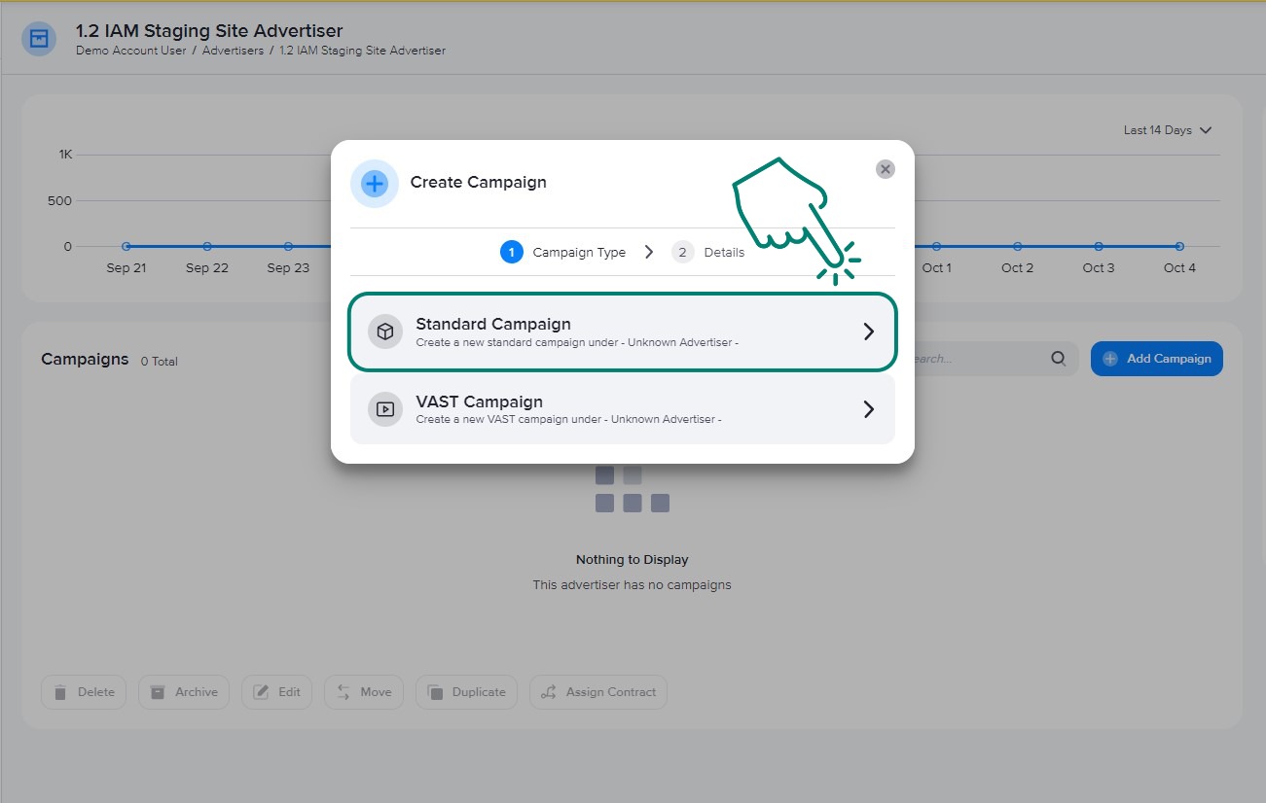1266x803 pixels.
Task: Click the advertiser archive icon in header
Action: (x=39, y=39)
